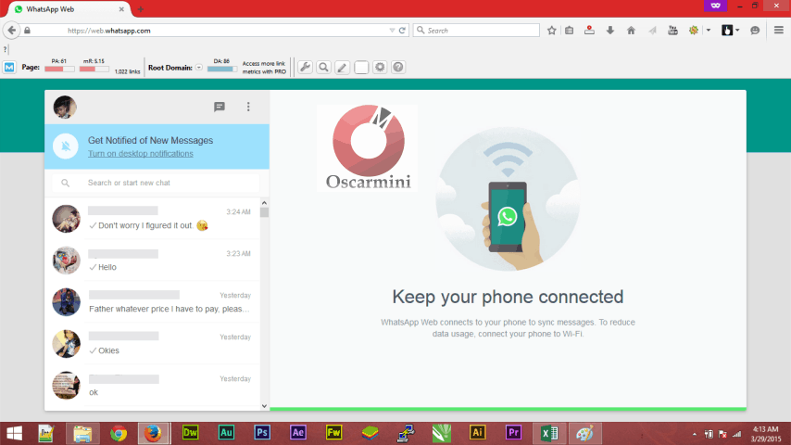Open Firefox Downloads arrow icon
Image resolution: width=791 pixels, height=445 pixels.
(x=609, y=31)
